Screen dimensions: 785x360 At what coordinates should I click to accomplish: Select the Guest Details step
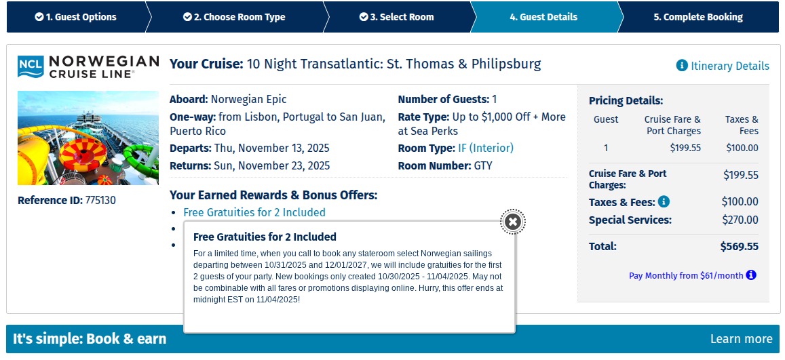543,17
